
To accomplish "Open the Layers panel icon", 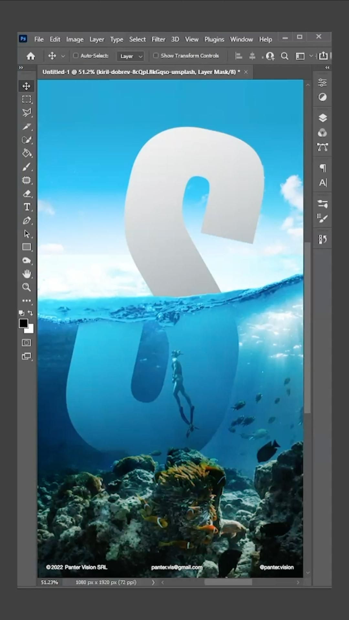I will [x=323, y=118].
